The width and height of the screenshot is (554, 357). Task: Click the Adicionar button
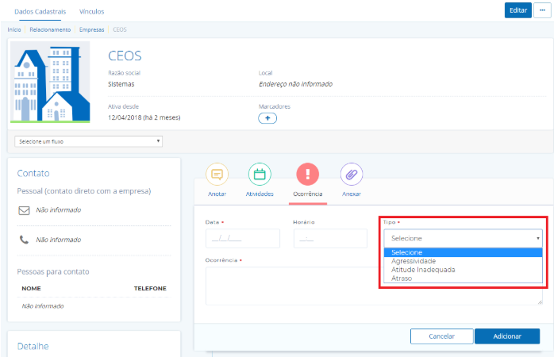506,336
